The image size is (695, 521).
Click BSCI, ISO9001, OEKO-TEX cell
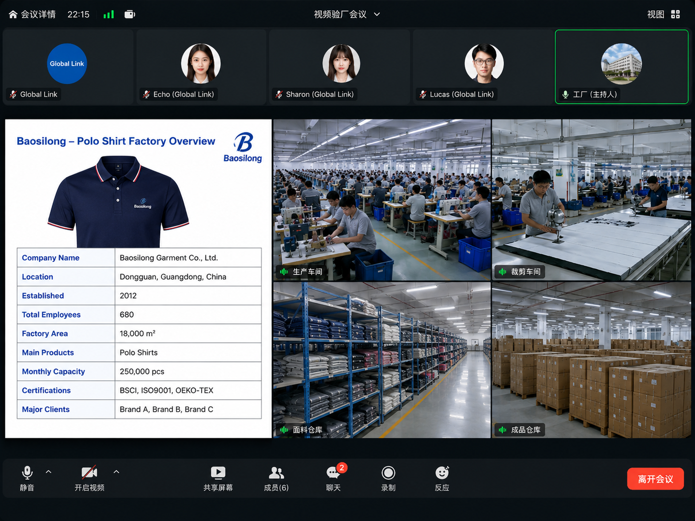[188, 391]
